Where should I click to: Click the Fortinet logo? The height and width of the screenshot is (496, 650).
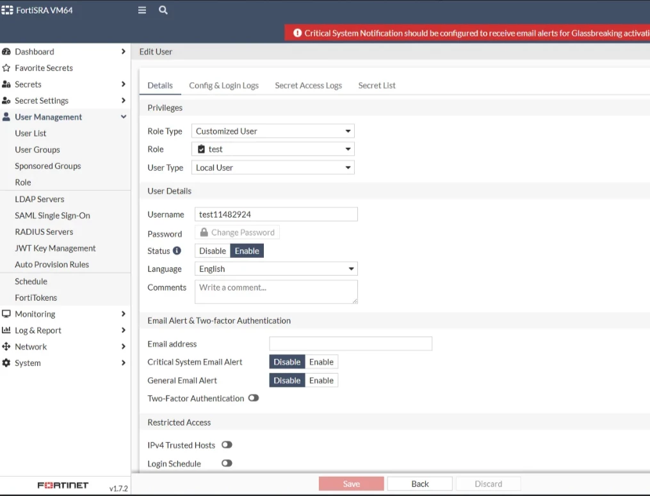point(63,485)
